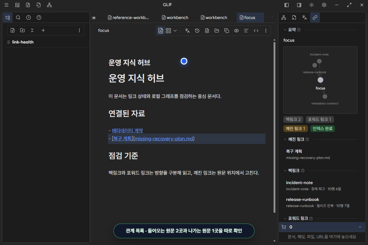This screenshot has height=245, width=368.
Task: Click the focus node in the local graph
Action: click(x=320, y=80)
